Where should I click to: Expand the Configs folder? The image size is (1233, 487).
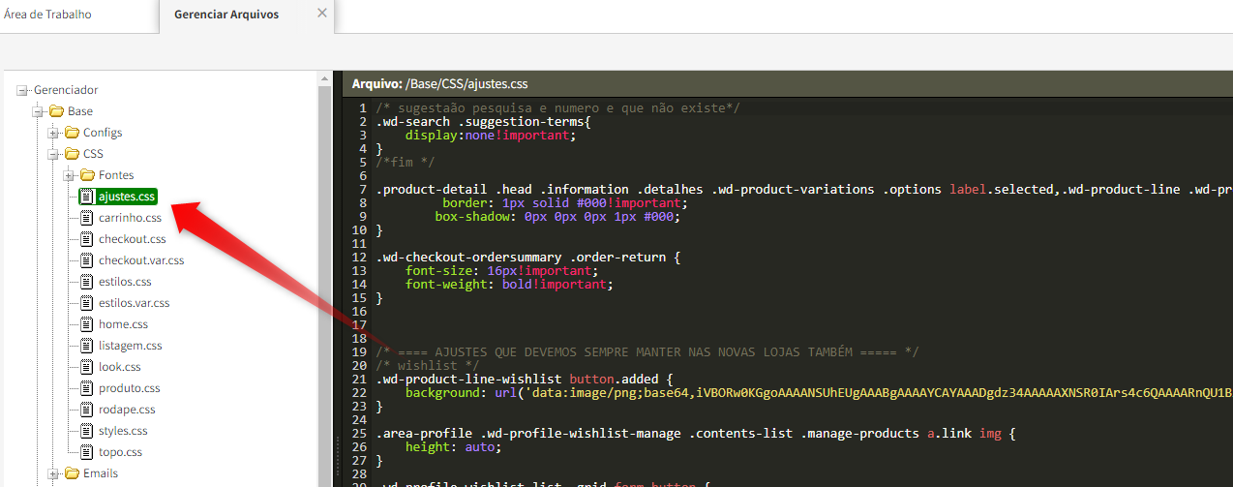(54, 133)
